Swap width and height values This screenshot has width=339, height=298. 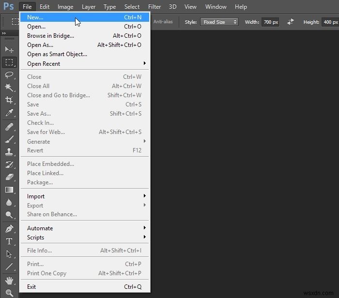[x=291, y=22]
